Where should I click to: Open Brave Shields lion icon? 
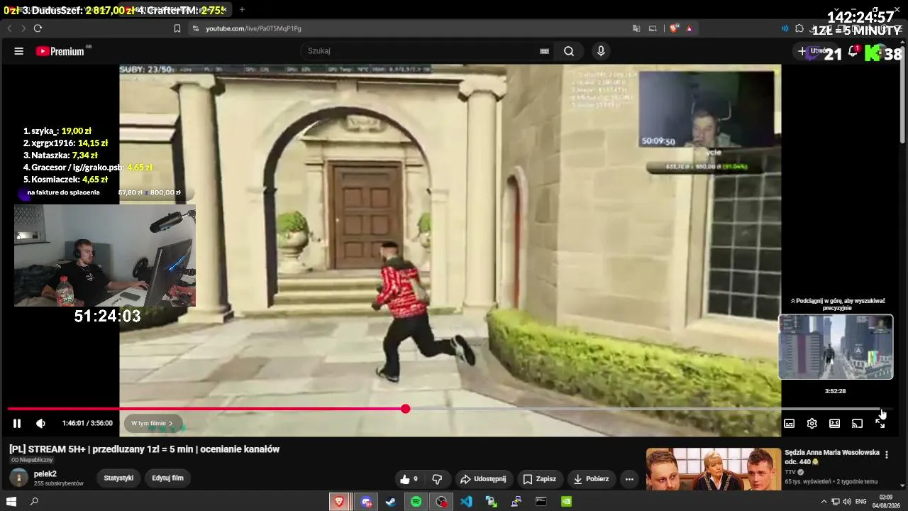[673, 28]
